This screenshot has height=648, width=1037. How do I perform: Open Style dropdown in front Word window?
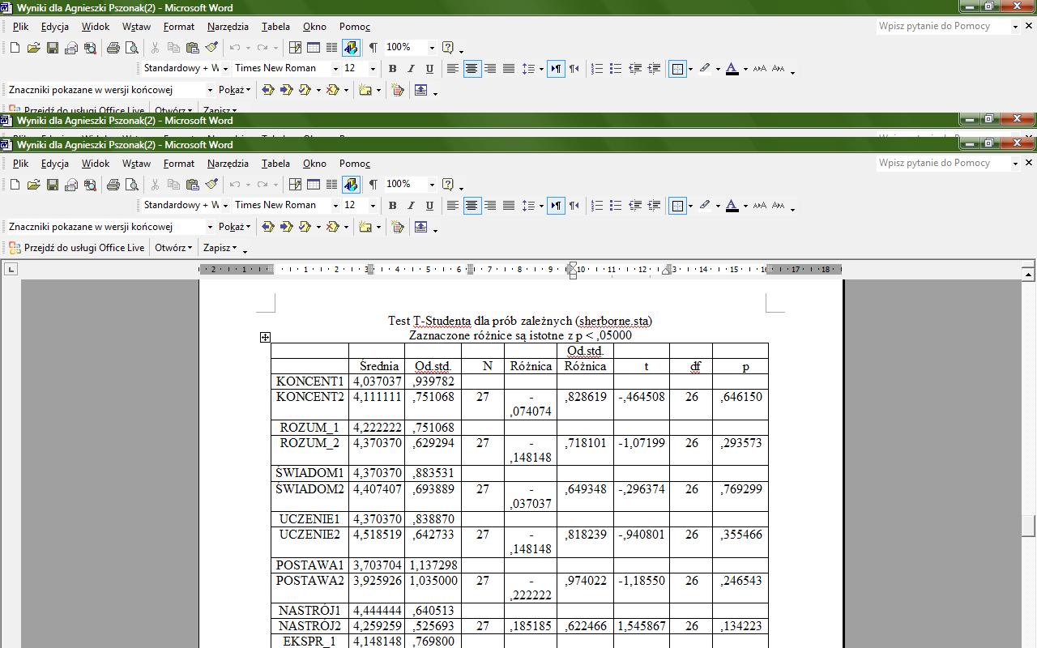pos(225,206)
